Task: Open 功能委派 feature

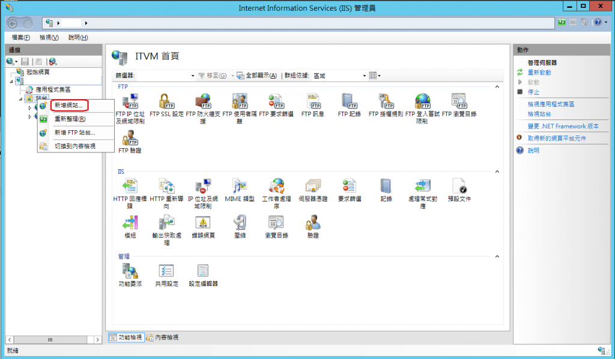Action: pyautogui.click(x=130, y=275)
